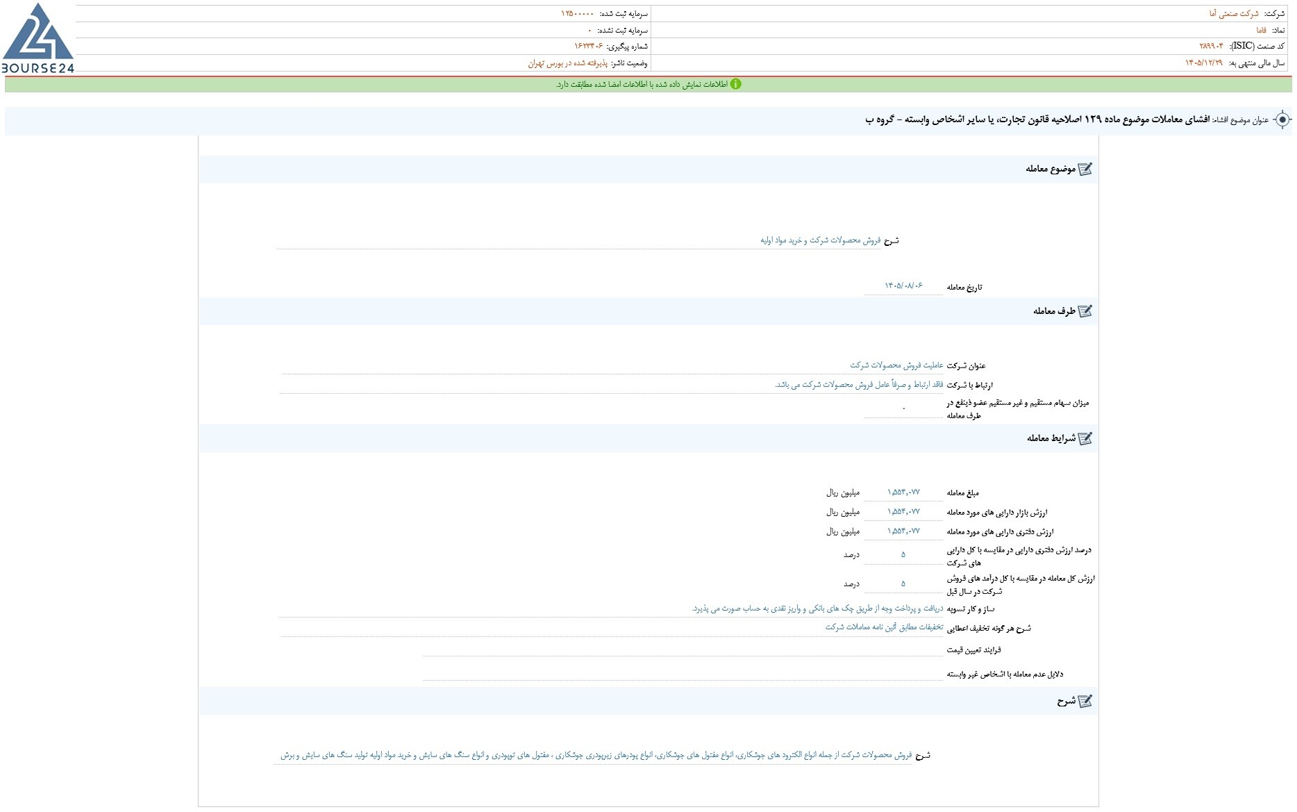1297x812 pixels.
Task: Click the transaction date ۱۴۰۵/۰۸/۰۶
Action: click(903, 285)
